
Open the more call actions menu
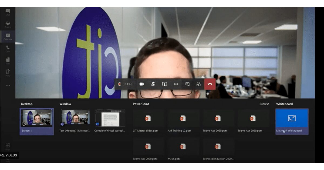click(x=176, y=84)
